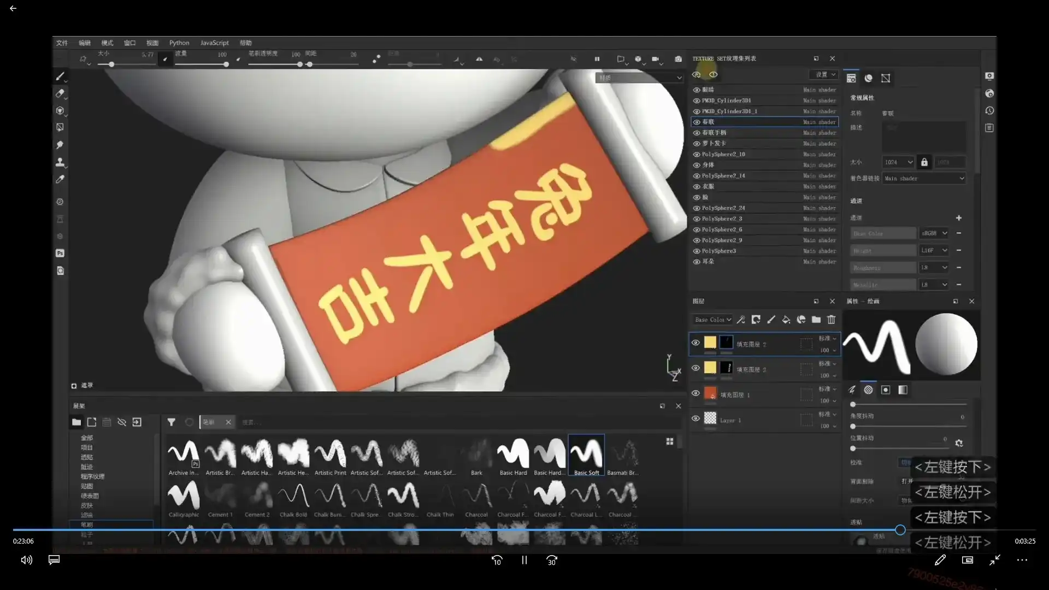Open the JavaScript menu
The height and width of the screenshot is (590, 1049).
214,43
